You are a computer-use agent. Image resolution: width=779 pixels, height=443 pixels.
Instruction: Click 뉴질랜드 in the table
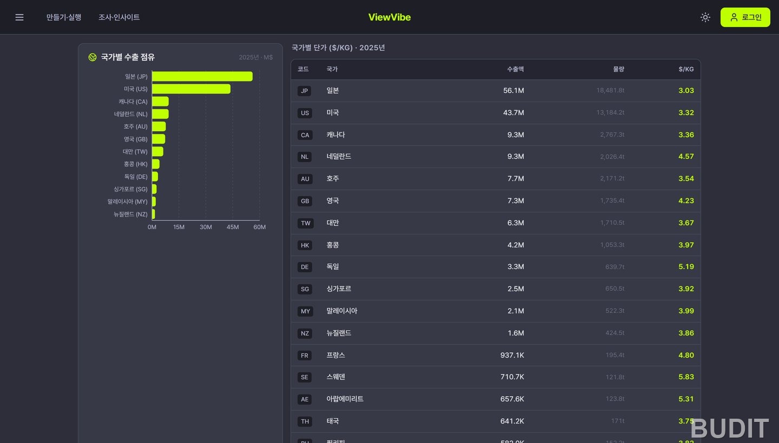pos(339,333)
